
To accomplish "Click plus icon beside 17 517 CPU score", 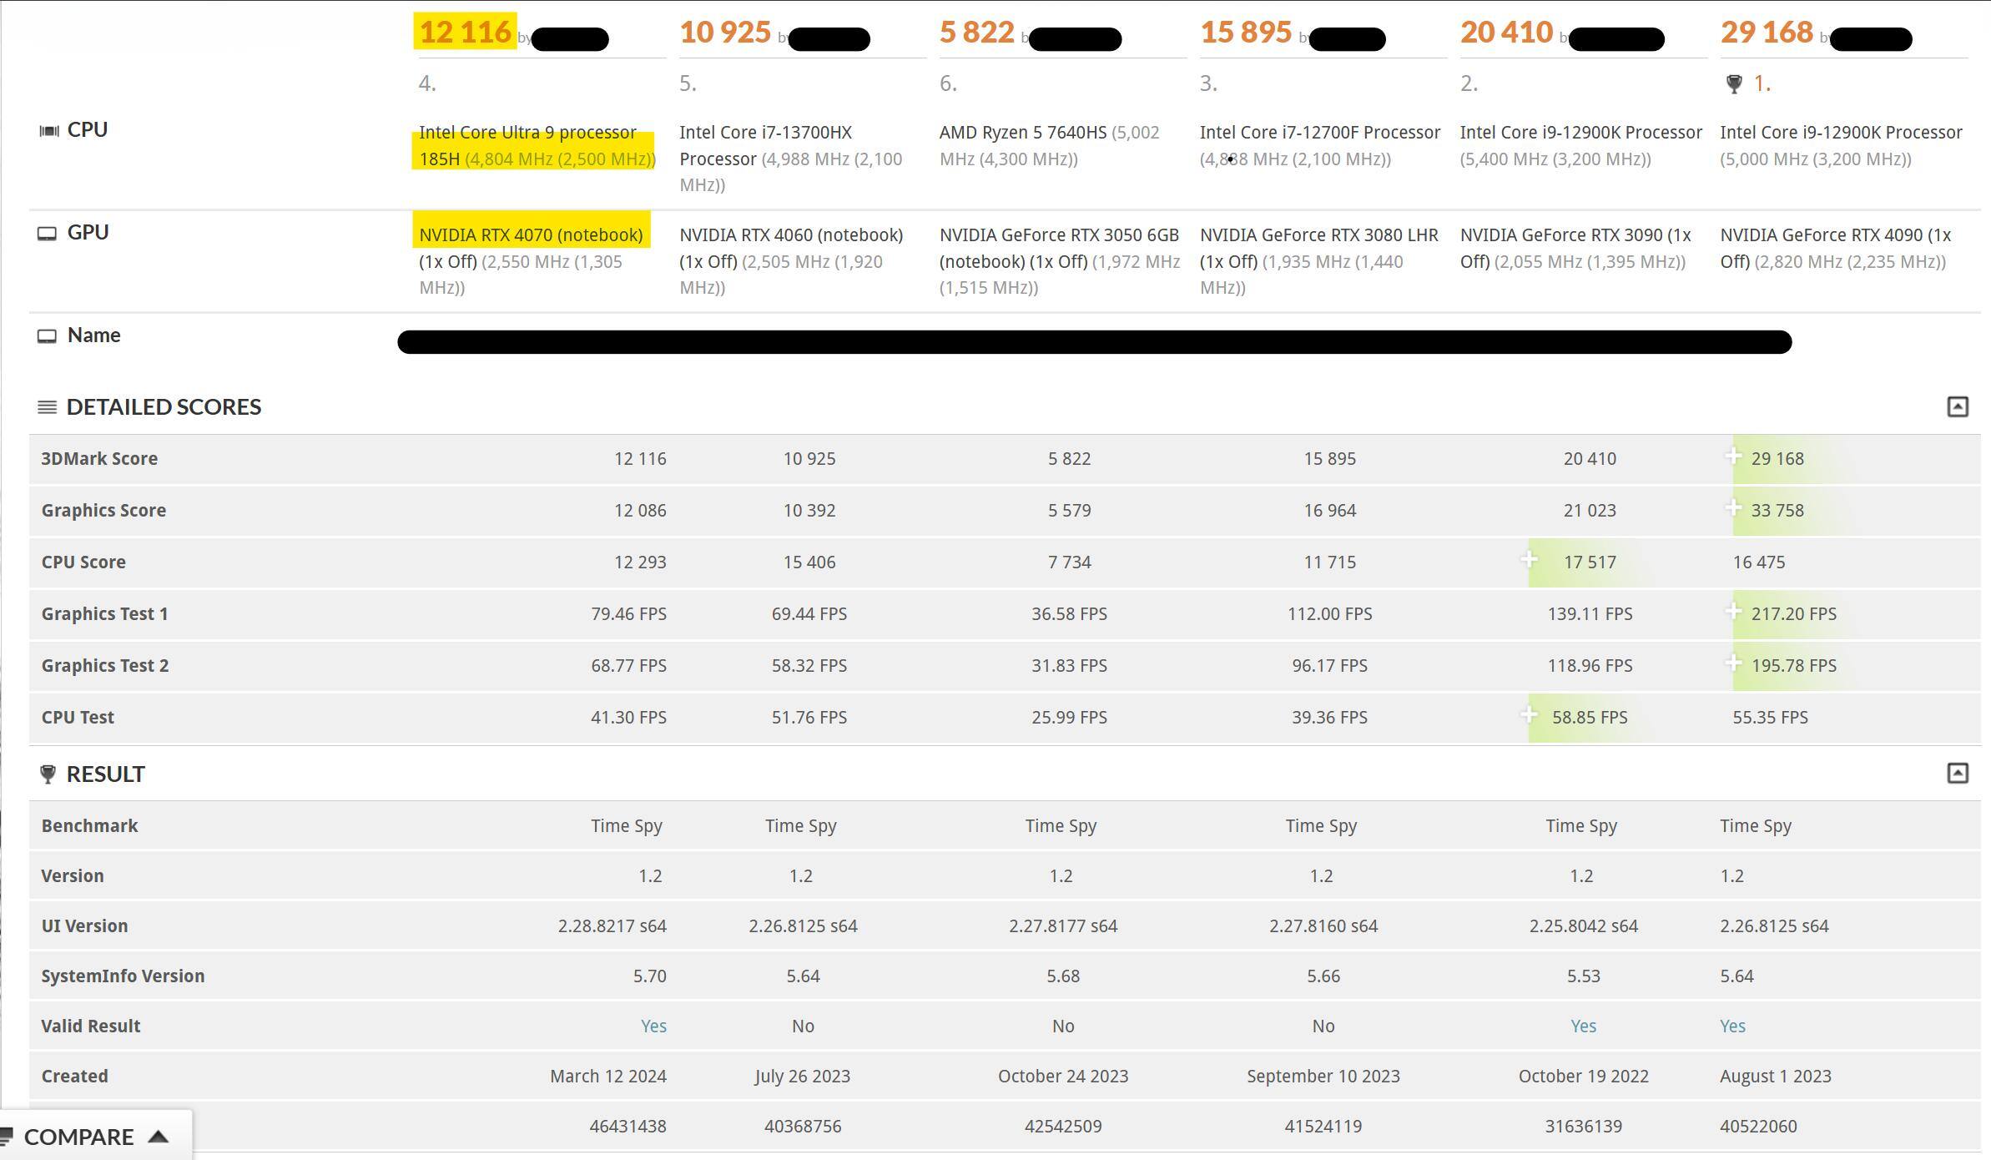I will point(1529,559).
